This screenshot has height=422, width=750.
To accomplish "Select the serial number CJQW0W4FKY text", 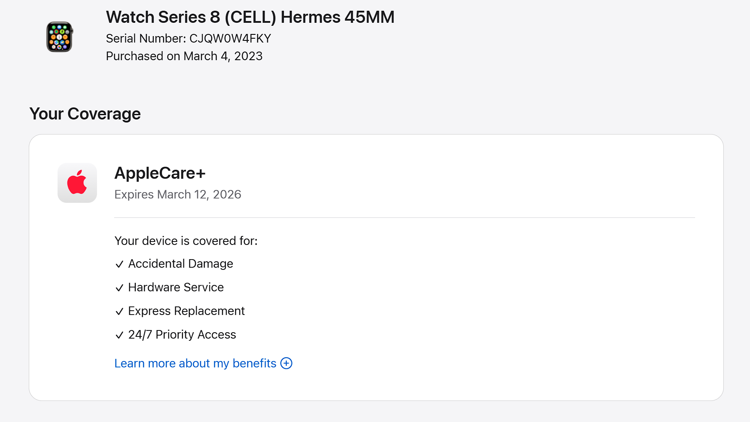I will [230, 38].
